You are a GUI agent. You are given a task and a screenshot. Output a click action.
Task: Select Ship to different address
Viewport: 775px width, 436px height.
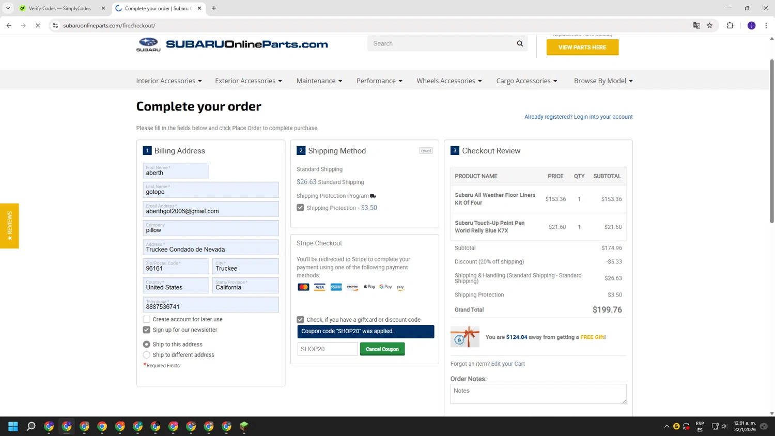[147, 355]
